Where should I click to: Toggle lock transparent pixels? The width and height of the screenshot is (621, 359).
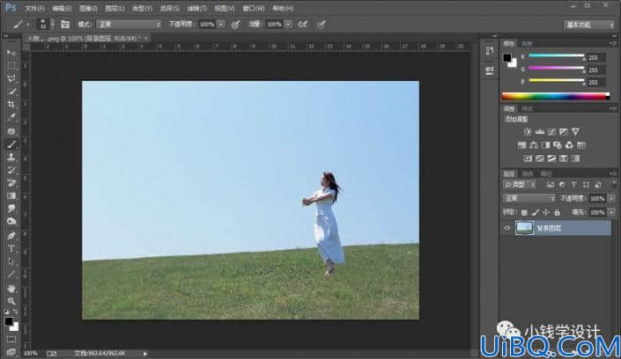(x=524, y=213)
